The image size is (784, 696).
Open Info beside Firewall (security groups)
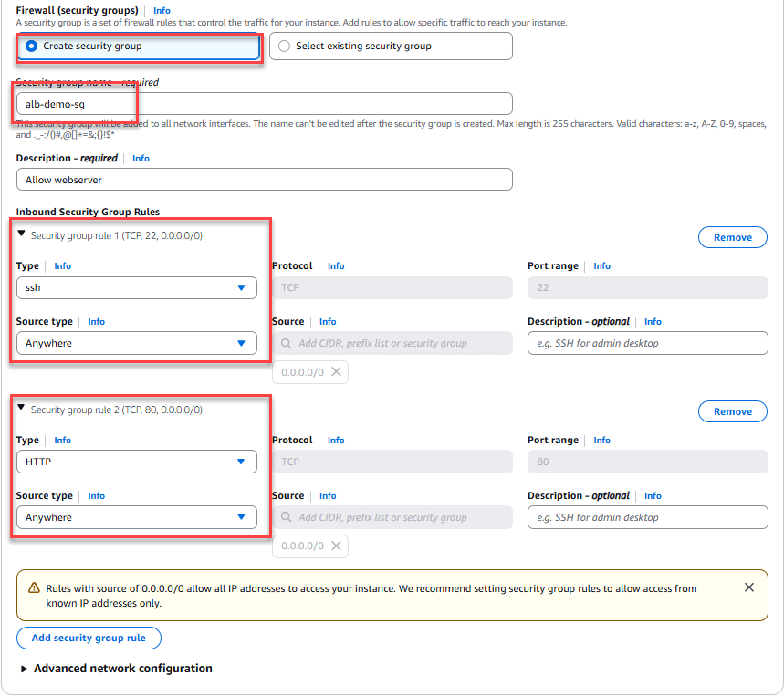point(162,10)
